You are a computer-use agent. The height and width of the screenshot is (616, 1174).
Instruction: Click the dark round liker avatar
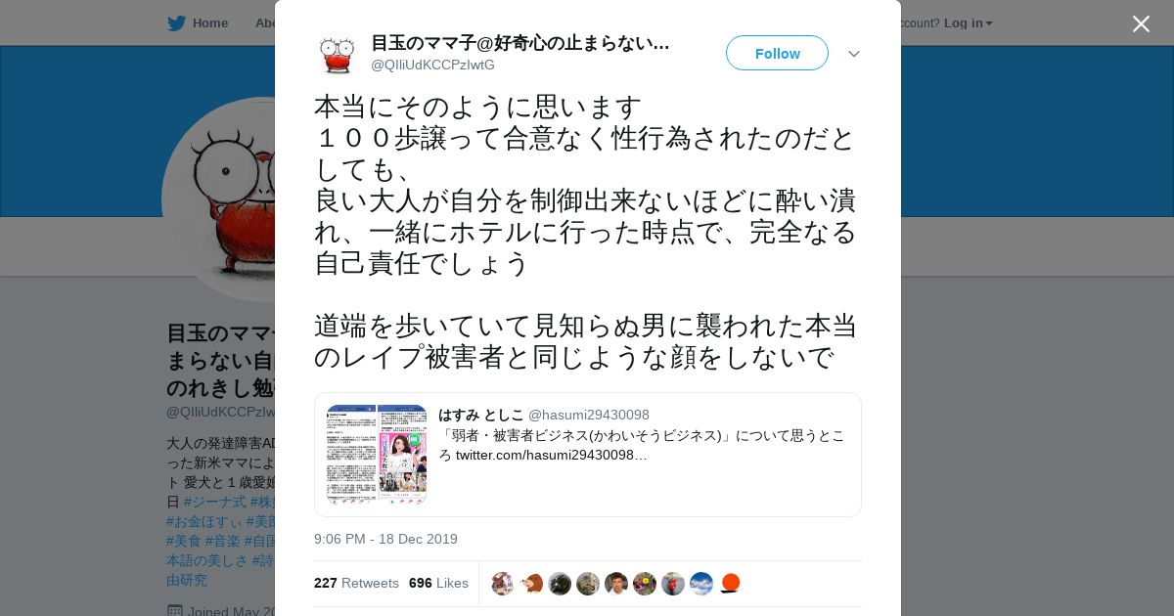click(560, 584)
